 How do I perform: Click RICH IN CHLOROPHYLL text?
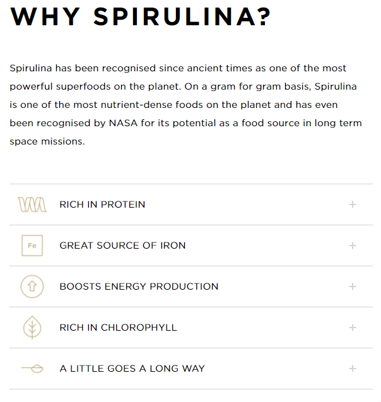click(118, 328)
